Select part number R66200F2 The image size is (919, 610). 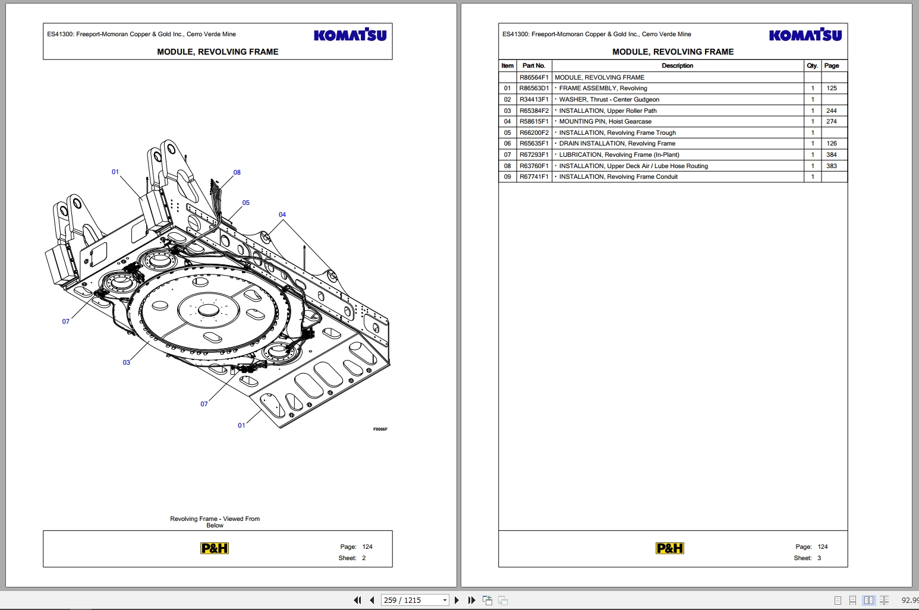click(x=534, y=132)
